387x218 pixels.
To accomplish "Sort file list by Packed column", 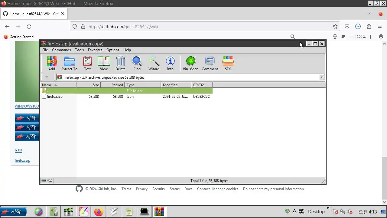I will coord(112,85).
